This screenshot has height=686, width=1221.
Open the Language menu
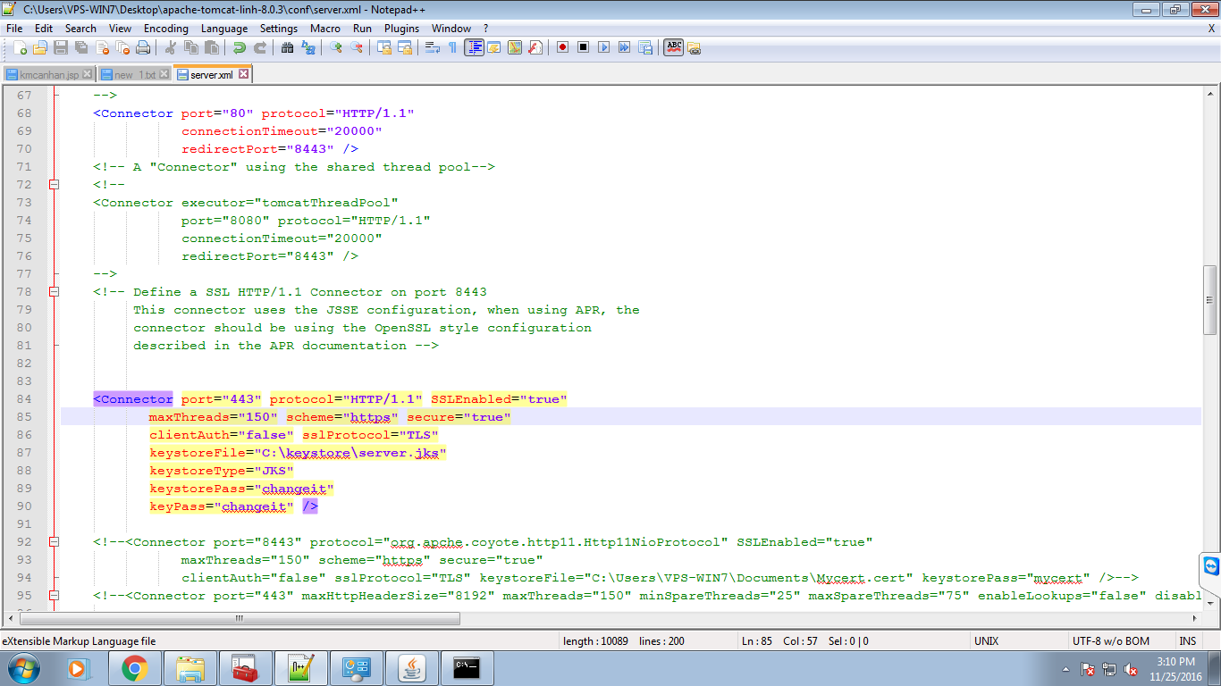pos(224,29)
